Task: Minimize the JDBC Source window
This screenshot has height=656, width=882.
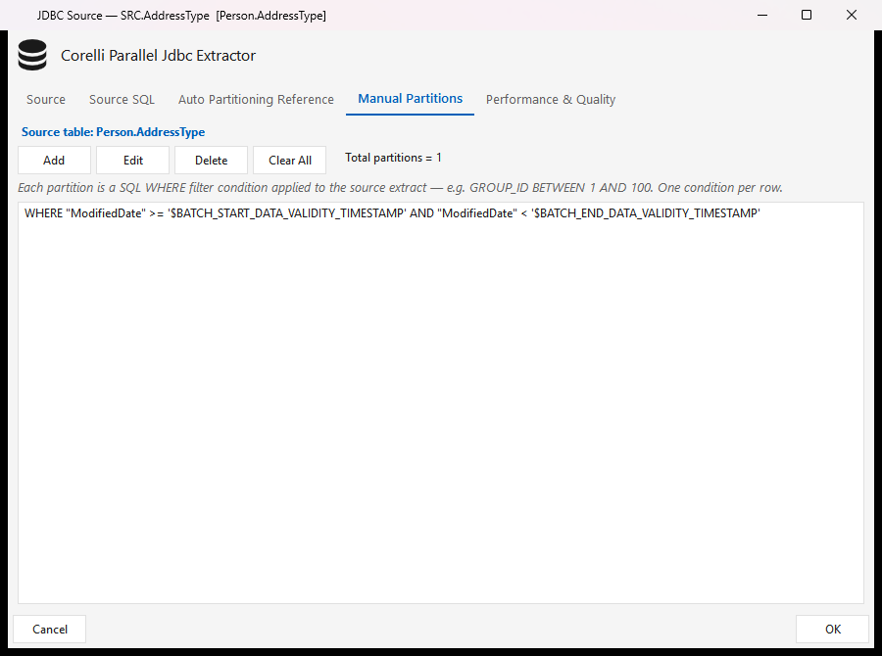Action: [x=762, y=16]
